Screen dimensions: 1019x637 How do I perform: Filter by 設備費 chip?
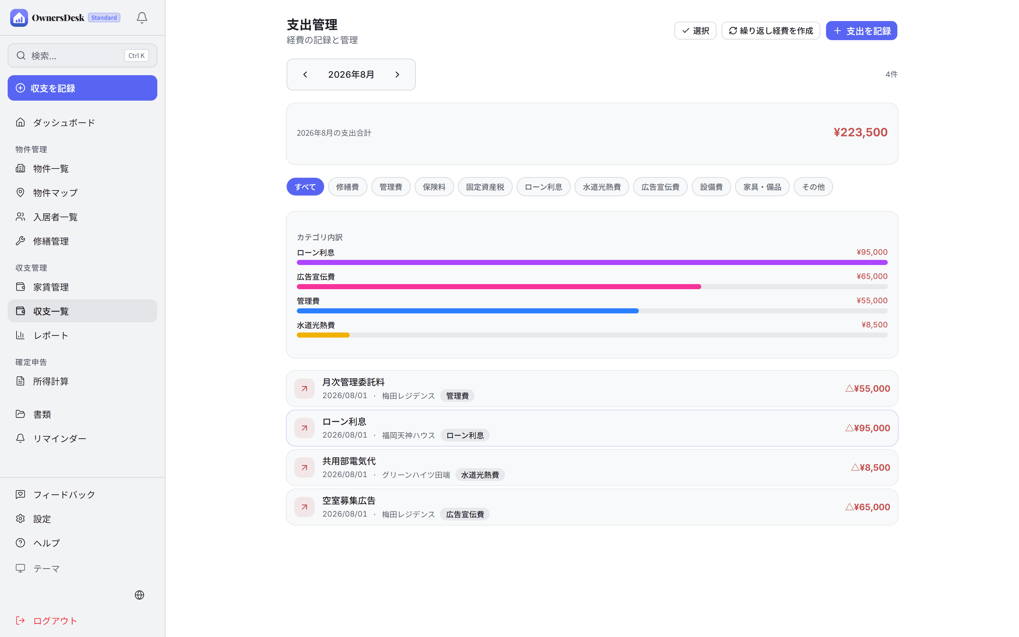coord(711,187)
